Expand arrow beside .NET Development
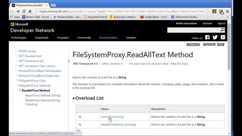This screenshot has height=136, width=242. click(16, 56)
